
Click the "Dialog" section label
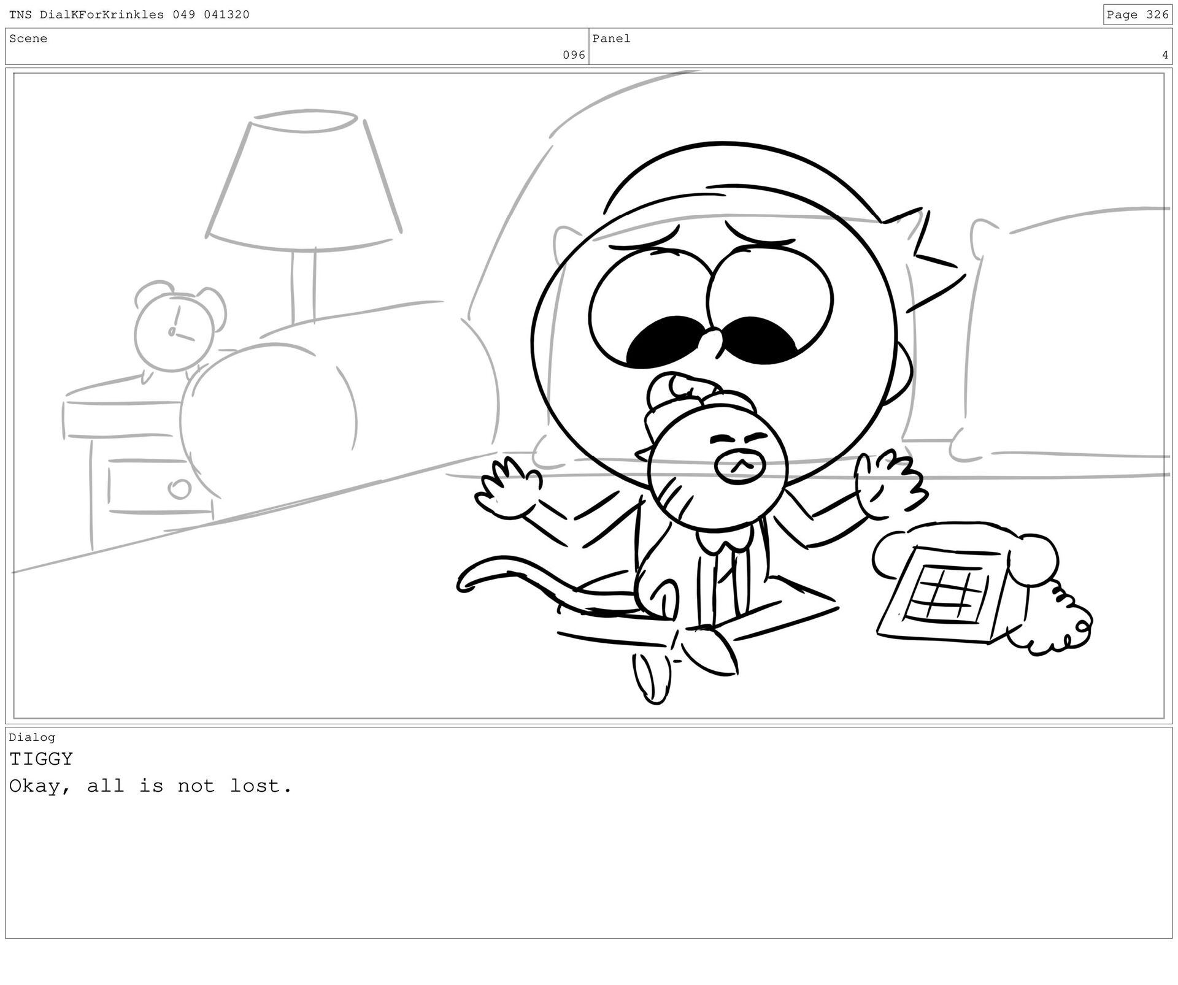(x=32, y=737)
